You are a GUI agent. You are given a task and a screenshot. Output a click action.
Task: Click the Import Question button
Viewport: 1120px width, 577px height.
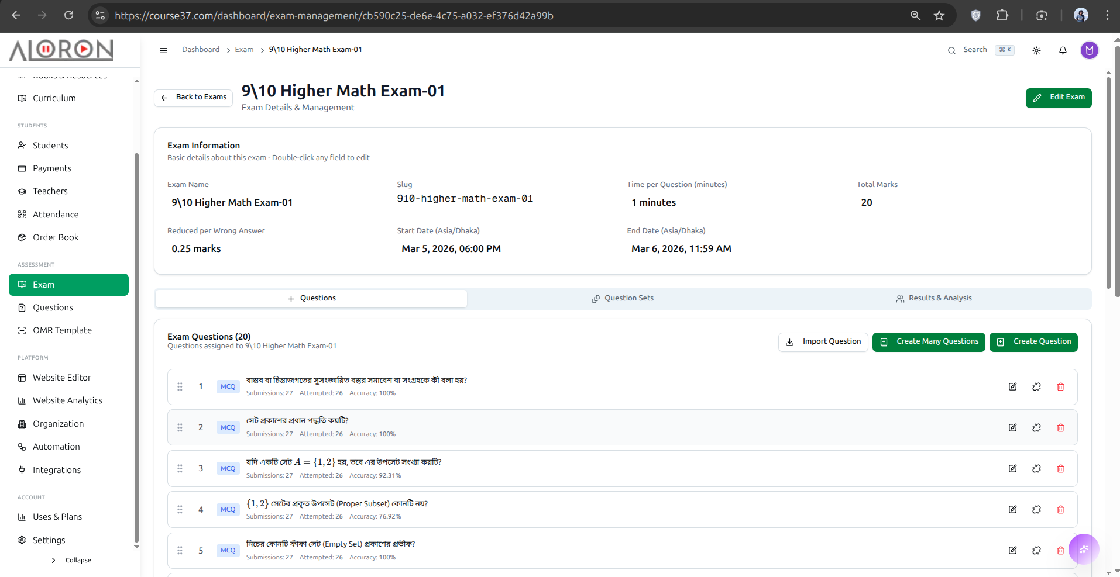(x=823, y=342)
